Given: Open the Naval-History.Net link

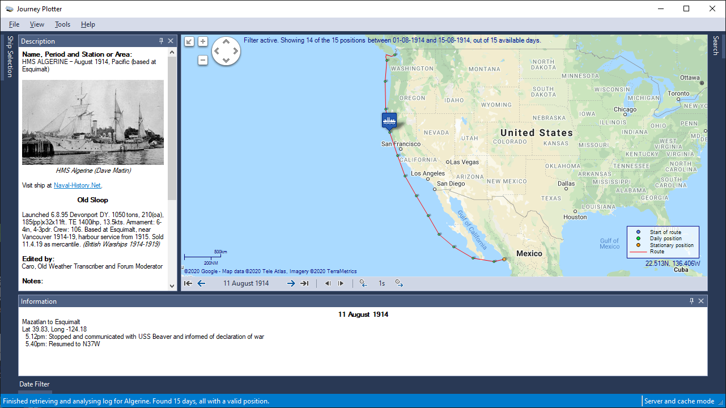Looking at the screenshot, I should tap(78, 185).
